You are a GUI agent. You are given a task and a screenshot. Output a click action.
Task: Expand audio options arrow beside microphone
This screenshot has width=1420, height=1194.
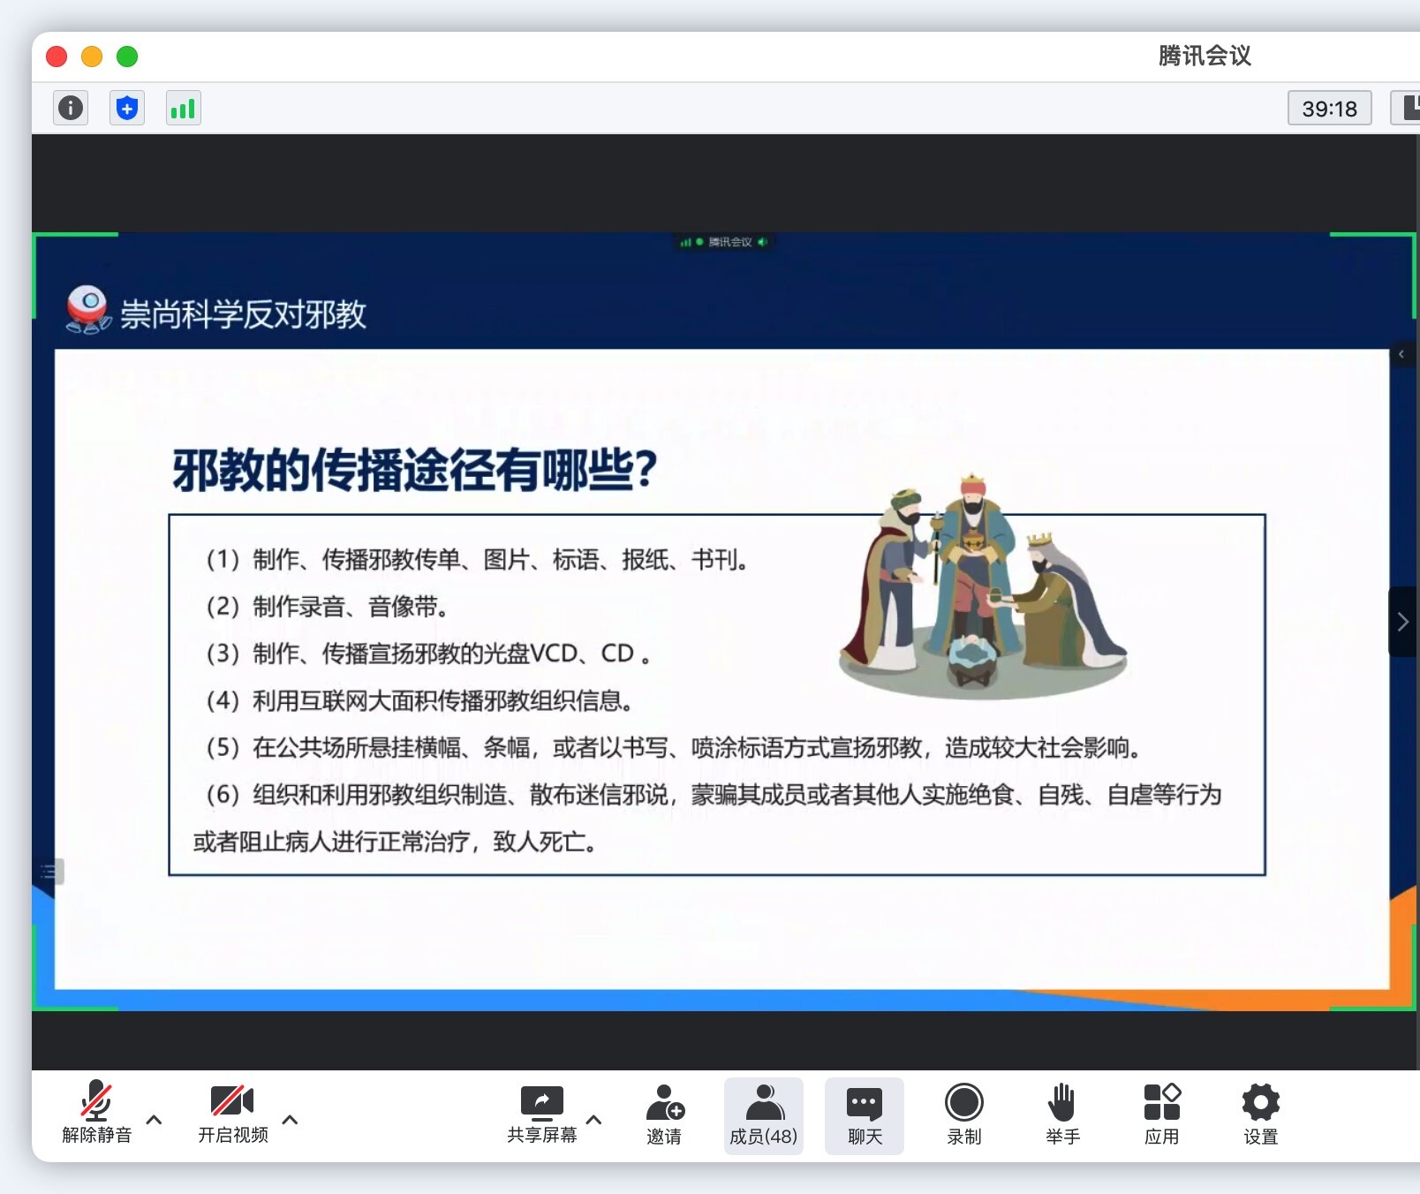(154, 1120)
